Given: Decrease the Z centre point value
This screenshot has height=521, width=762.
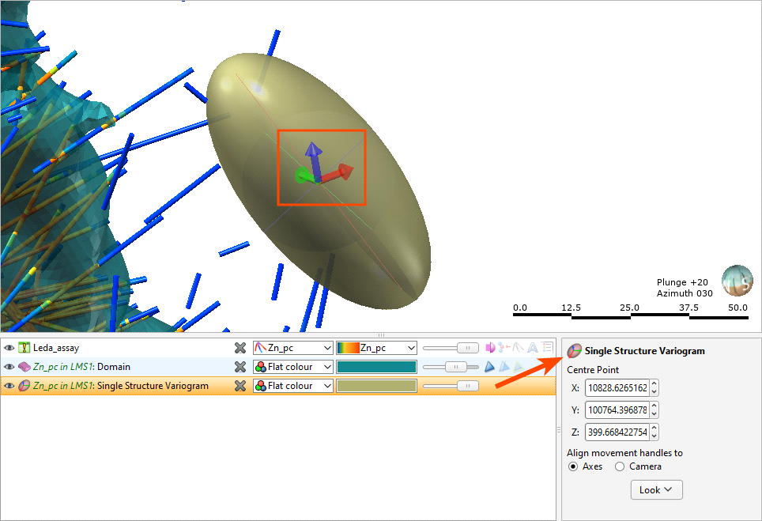Looking at the screenshot, I should pyautogui.click(x=654, y=436).
